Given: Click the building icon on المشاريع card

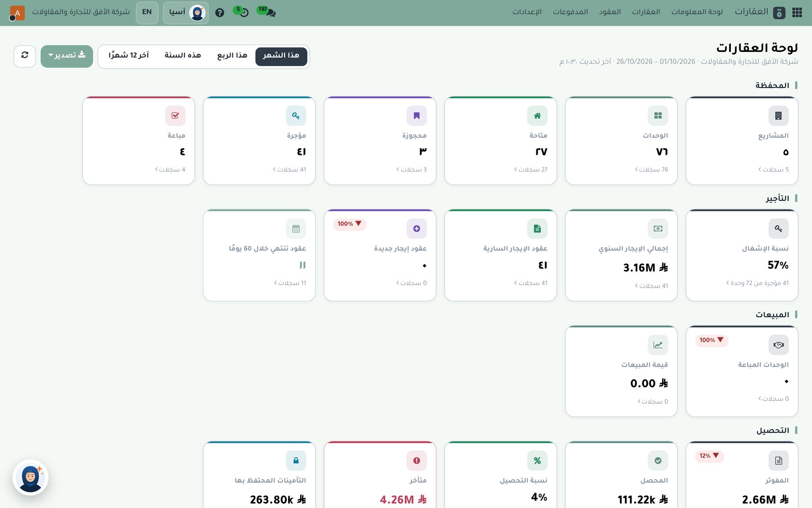Looking at the screenshot, I should click(x=779, y=116).
